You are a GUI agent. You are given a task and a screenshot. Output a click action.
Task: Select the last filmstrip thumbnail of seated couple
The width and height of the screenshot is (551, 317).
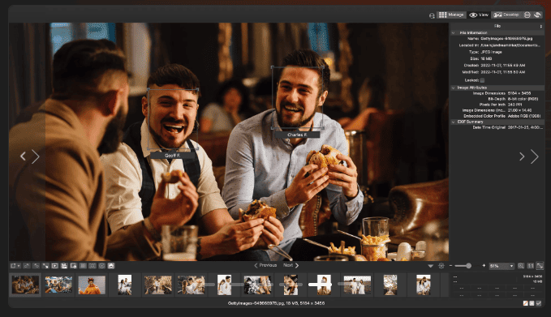[423, 285]
